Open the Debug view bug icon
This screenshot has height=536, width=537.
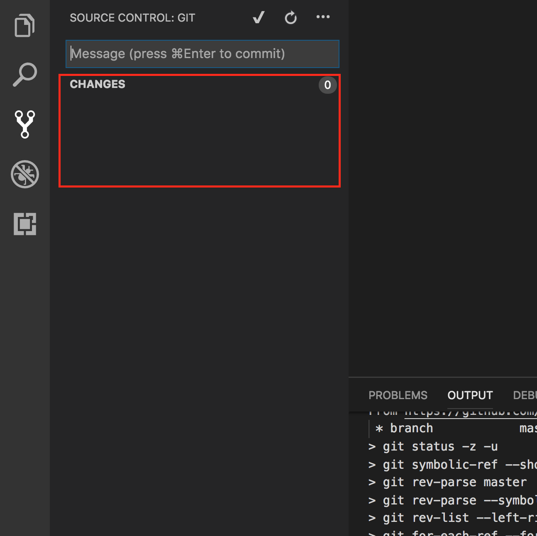click(24, 174)
